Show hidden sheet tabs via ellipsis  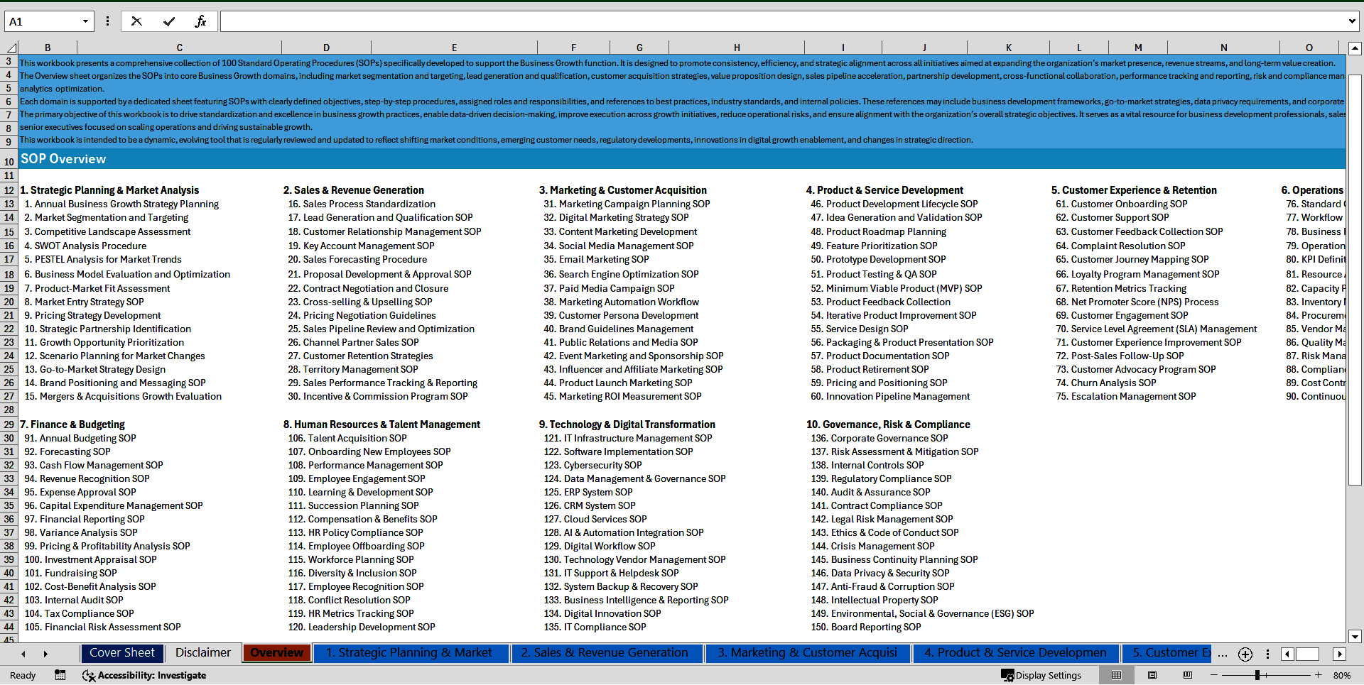coord(1222,654)
